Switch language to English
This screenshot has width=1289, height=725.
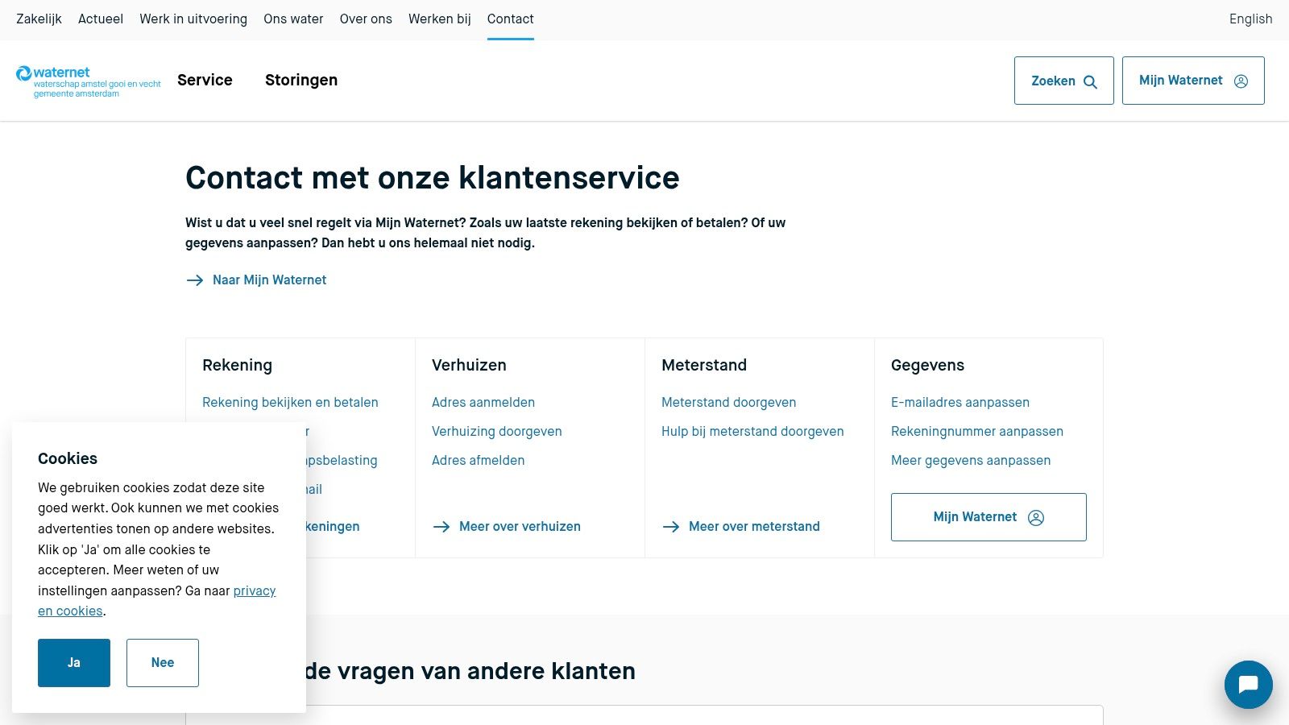point(1250,19)
